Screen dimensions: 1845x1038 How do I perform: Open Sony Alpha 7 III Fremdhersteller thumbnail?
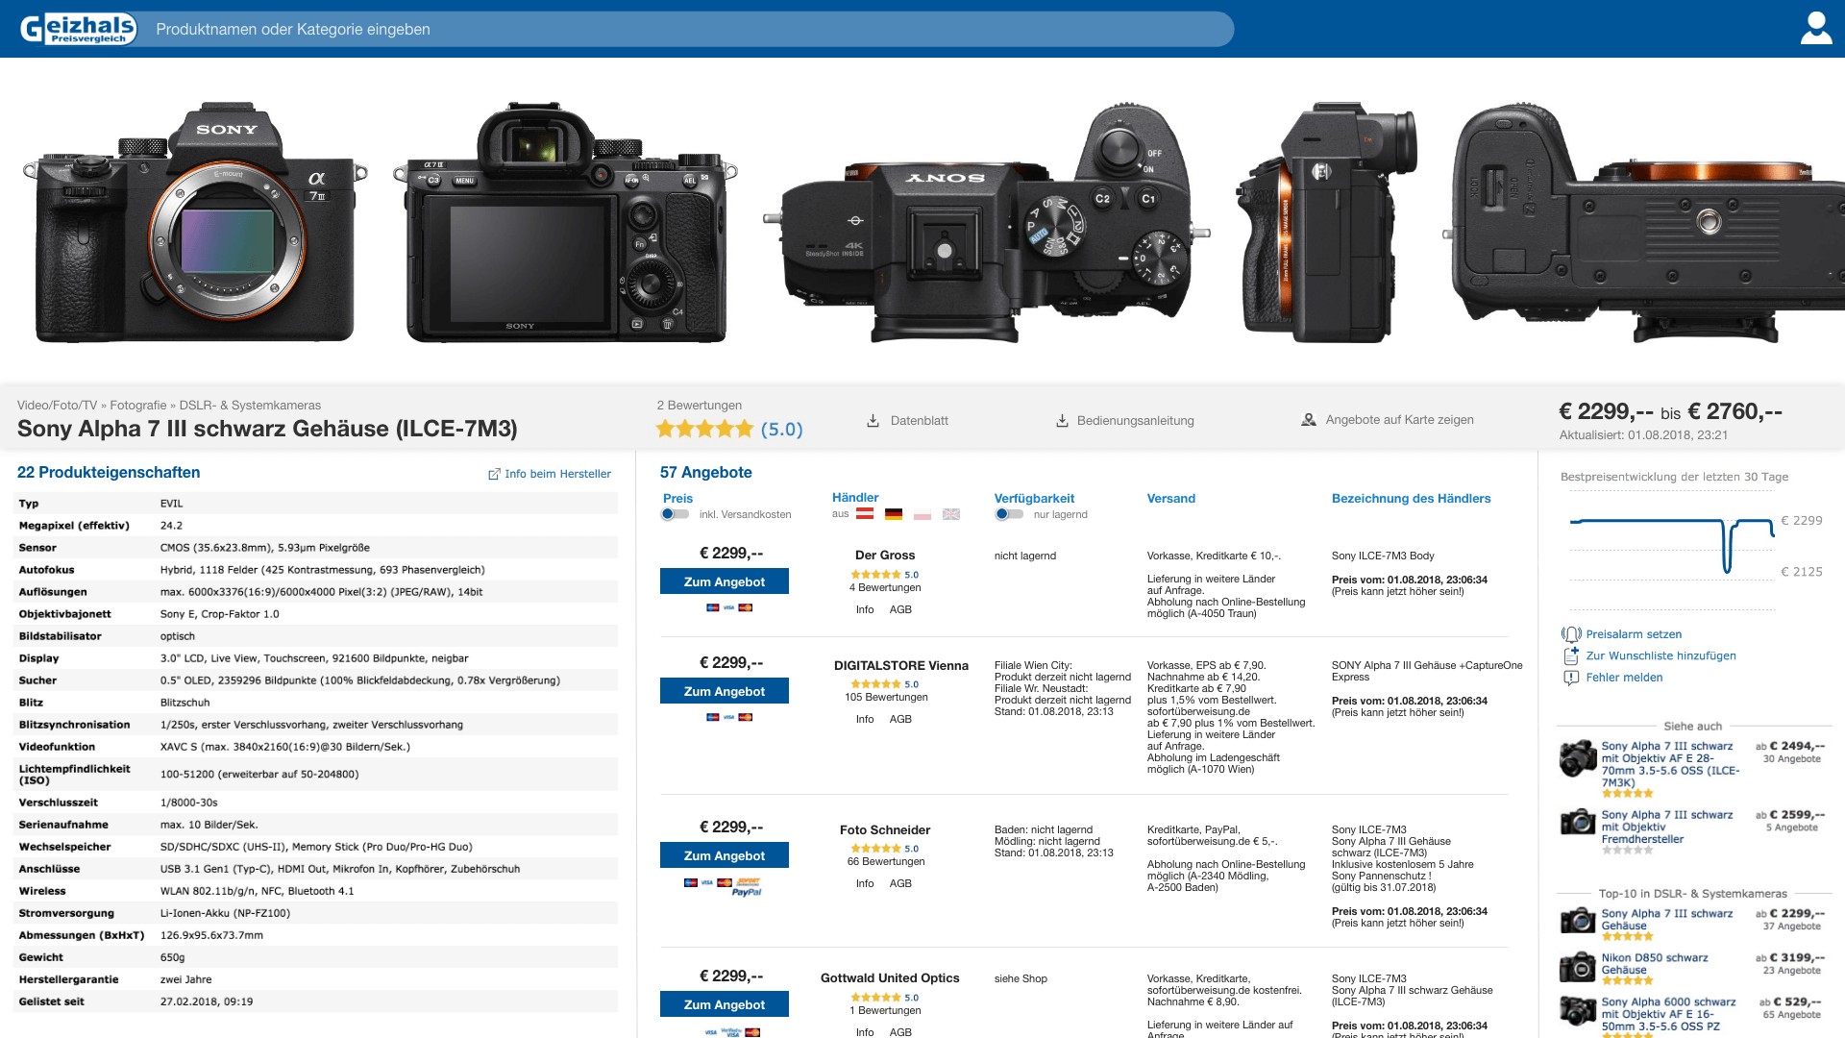point(1578,823)
